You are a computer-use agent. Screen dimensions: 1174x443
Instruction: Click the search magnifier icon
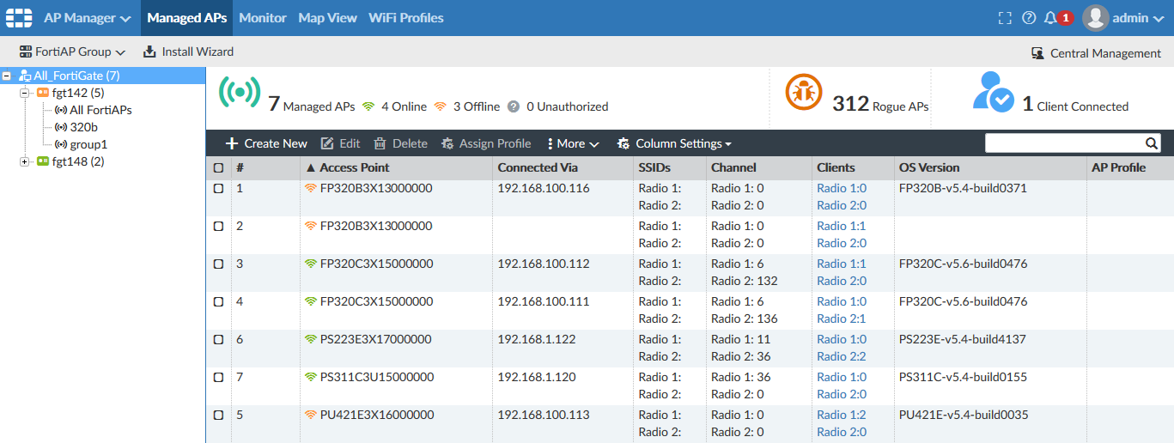1152,143
